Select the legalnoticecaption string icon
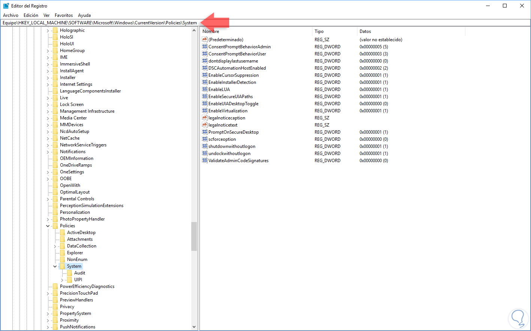 click(205, 118)
